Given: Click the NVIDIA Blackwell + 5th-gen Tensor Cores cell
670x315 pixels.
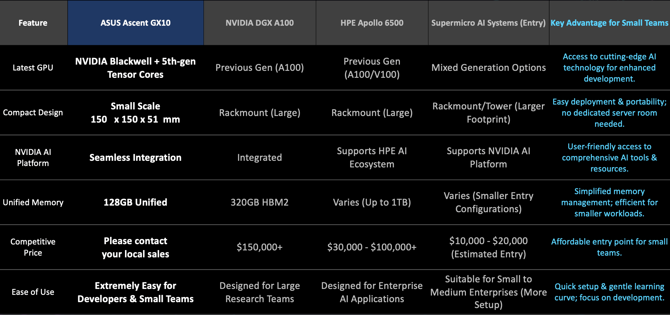Looking at the screenshot, I should point(135,68).
